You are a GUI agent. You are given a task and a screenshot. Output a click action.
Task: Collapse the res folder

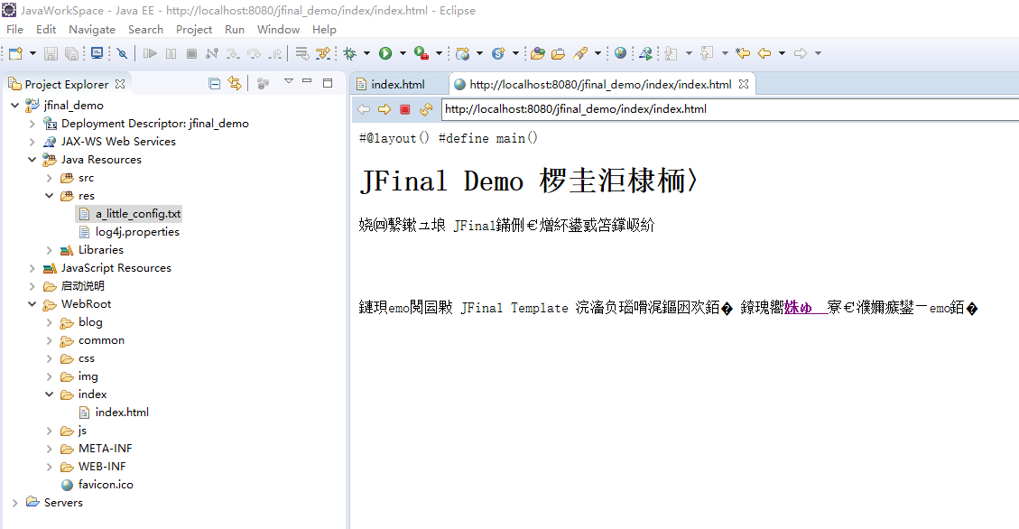(50, 196)
